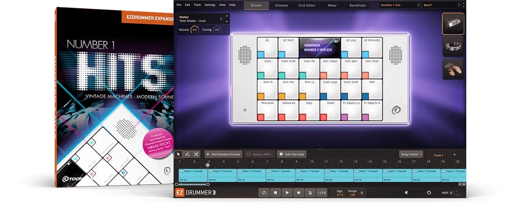522x212 pixels.
Task: Trigger the KD Short pad
Action: [288, 47]
